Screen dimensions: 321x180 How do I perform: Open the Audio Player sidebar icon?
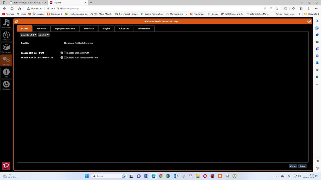coord(6,23)
